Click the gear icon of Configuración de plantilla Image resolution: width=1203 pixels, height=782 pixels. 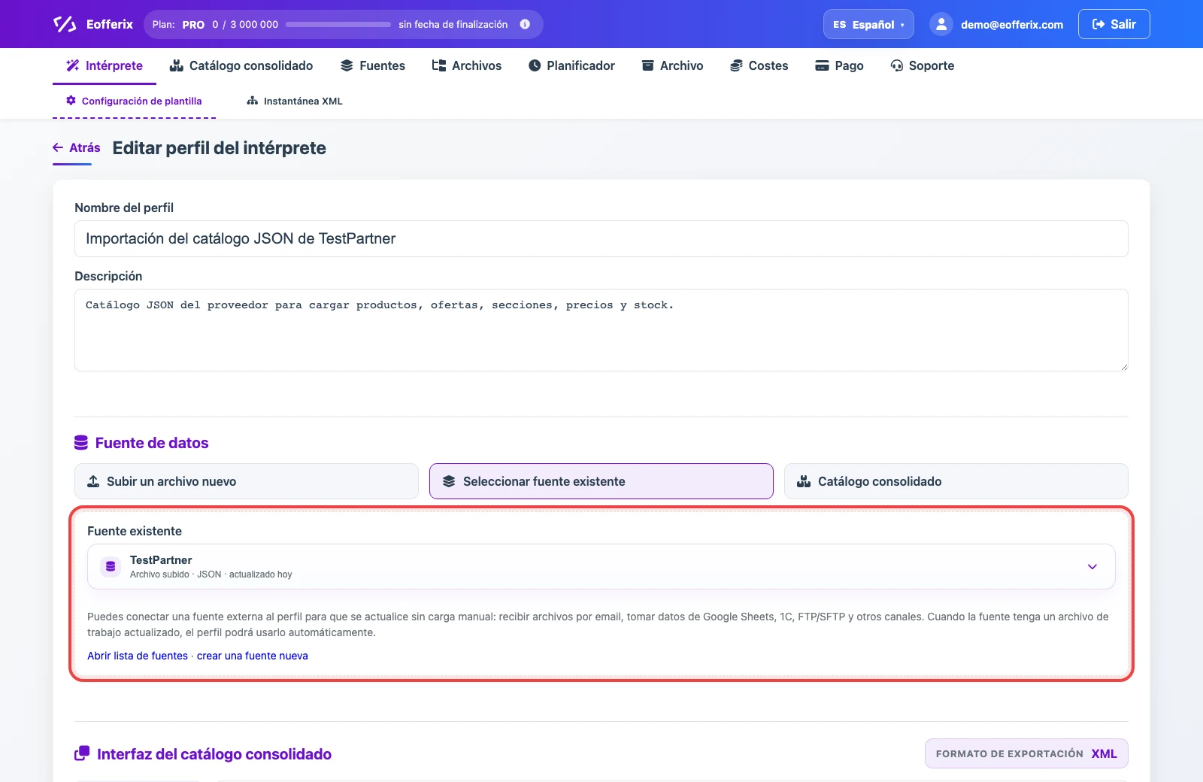coord(71,100)
